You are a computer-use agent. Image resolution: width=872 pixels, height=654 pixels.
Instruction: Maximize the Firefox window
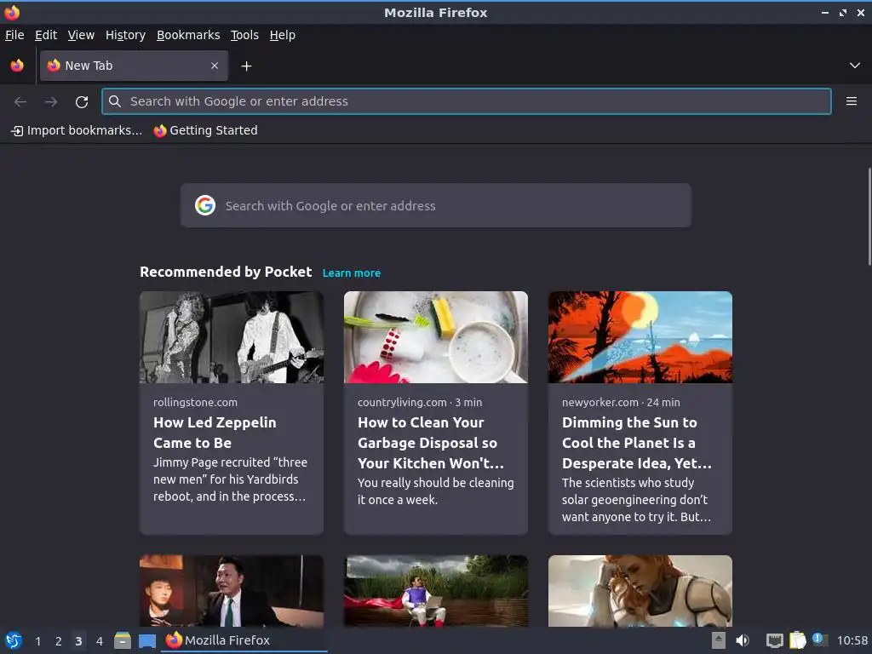(843, 12)
